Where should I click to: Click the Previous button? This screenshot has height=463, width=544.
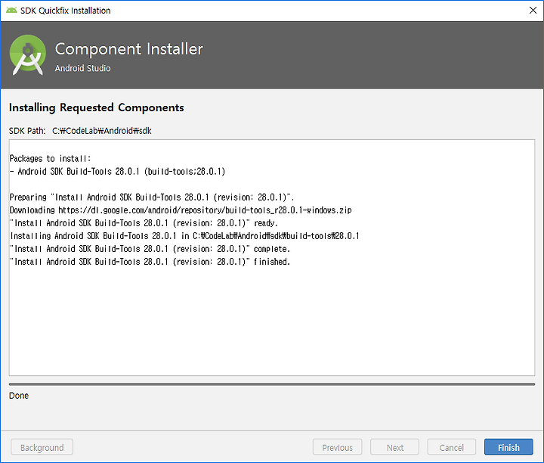coord(337,447)
